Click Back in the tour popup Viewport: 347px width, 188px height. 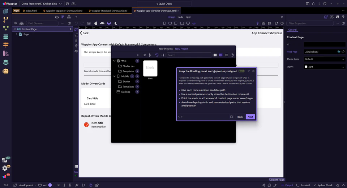click(240, 117)
